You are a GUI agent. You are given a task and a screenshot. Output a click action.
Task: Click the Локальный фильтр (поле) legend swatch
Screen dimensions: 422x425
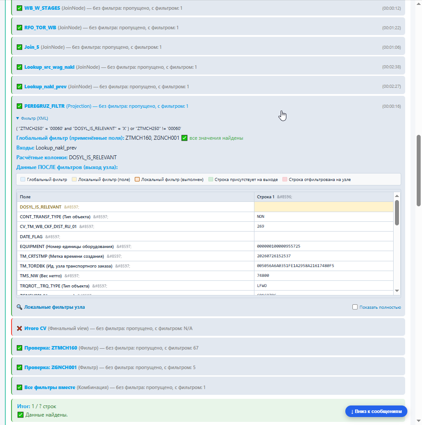(74, 179)
